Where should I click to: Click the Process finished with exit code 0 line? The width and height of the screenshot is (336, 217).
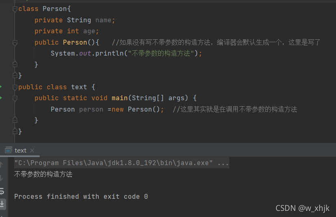[81, 196]
